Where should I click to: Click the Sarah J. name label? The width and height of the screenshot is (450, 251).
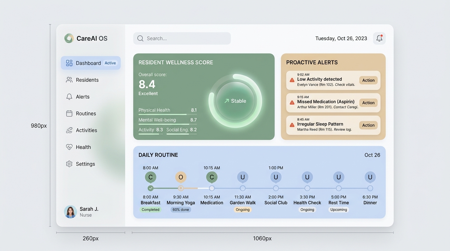89,209
